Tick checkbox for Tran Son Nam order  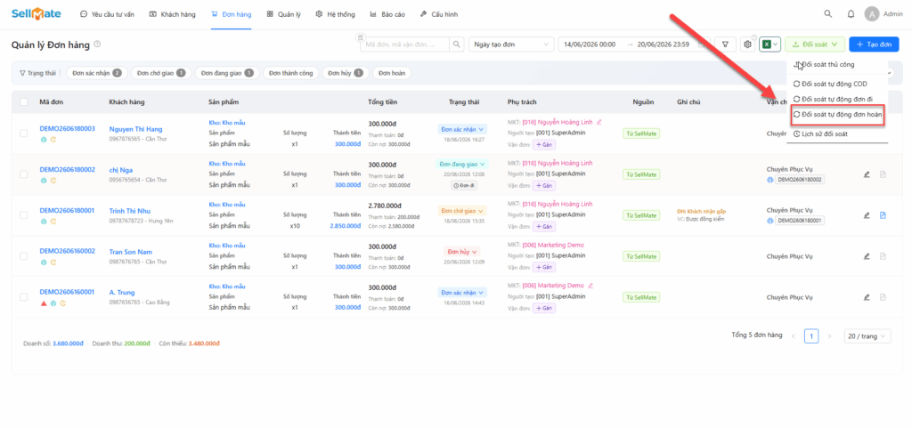[24, 255]
